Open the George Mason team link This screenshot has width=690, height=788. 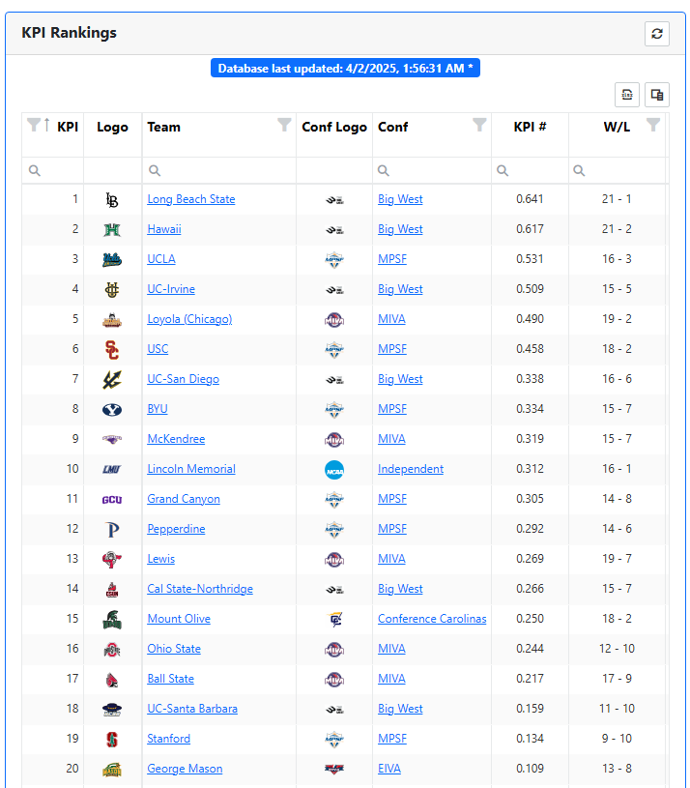click(x=185, y=769)
